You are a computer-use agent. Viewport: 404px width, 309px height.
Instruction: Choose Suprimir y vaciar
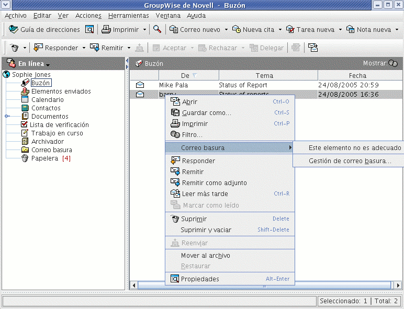click(x=230, y=230)
